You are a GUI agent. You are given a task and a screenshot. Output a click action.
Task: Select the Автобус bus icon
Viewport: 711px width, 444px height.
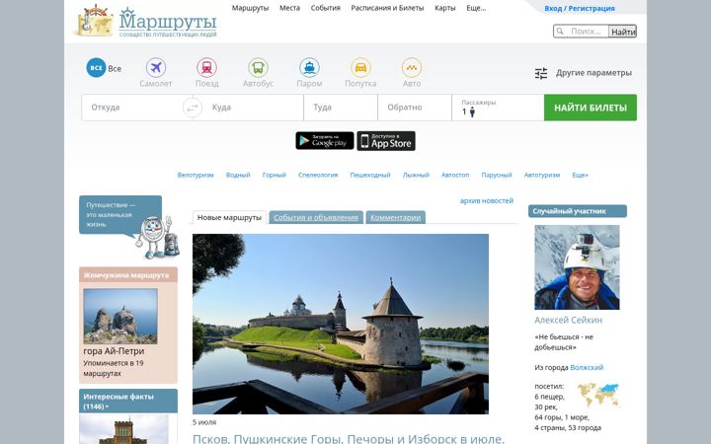click(x=258, y=67)
